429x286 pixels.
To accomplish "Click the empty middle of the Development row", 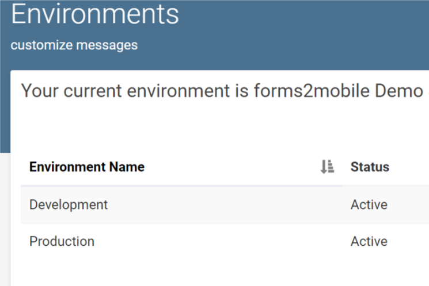I will 219,204.
